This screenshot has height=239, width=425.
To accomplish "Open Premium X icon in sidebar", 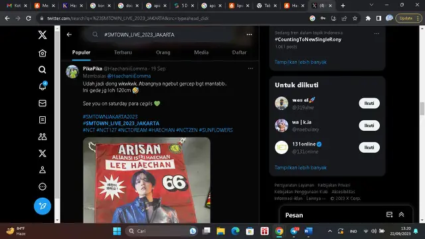I will pyautogui.click(x=42, y=153).
